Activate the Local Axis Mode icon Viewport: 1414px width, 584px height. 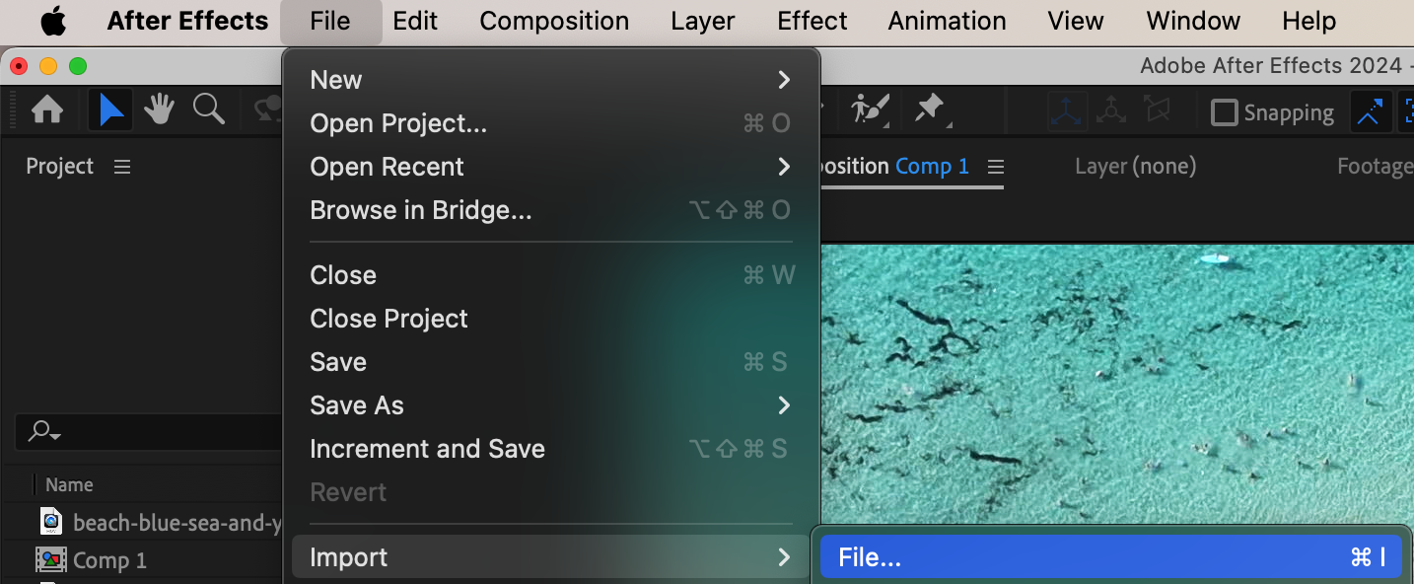1068,111
